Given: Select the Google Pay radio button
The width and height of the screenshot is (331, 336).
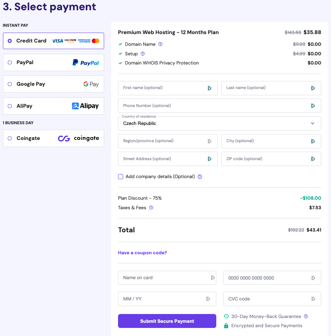Looking at the screenshot, I should 10,84.
